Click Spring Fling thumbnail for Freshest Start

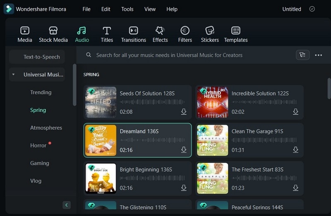[x=212, y=178]
